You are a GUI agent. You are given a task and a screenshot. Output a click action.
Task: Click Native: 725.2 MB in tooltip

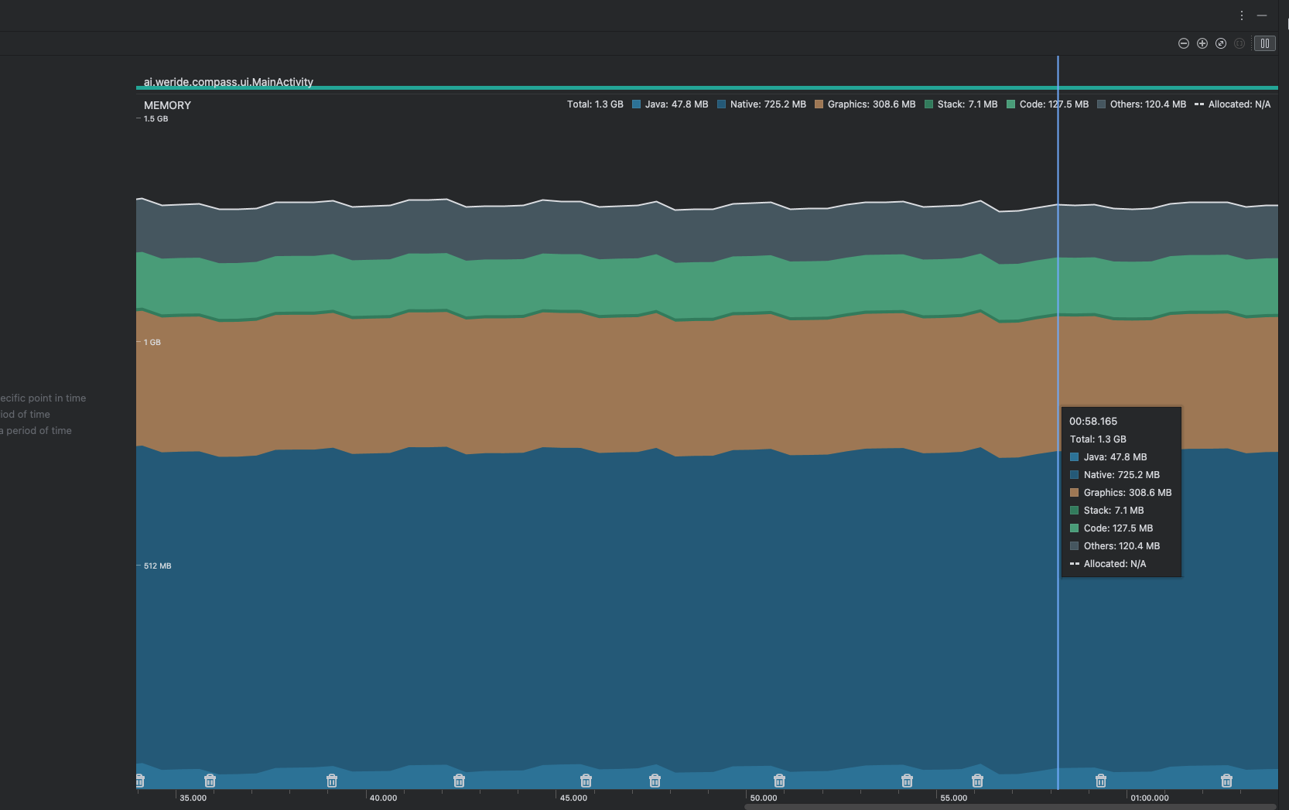[x=1122, y=475]
